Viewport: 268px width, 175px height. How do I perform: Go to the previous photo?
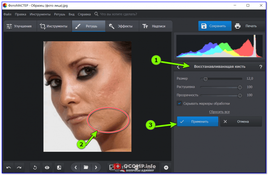(76, 168)
